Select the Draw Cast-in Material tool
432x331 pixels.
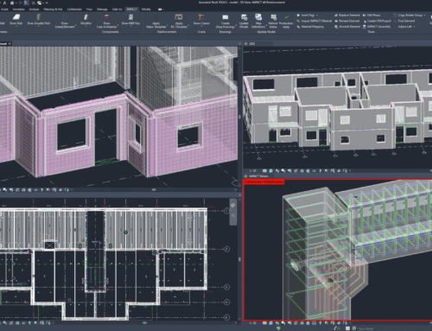[x=106, y=21]
